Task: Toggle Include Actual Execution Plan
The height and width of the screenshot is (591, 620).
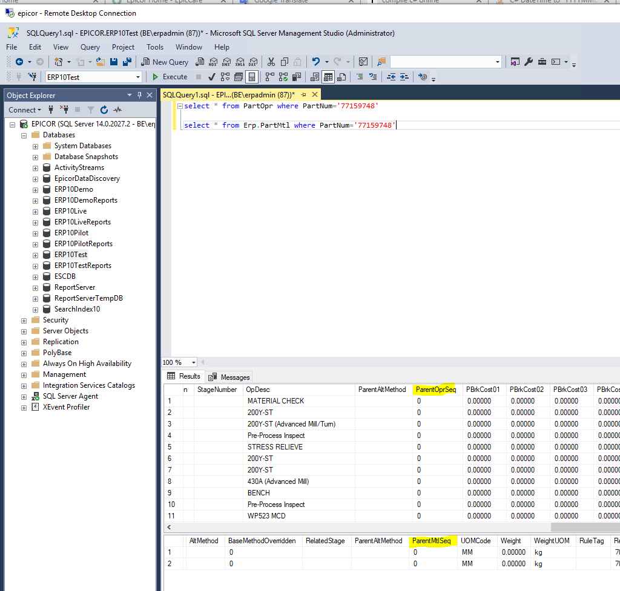Action: (x=270, y=77)
